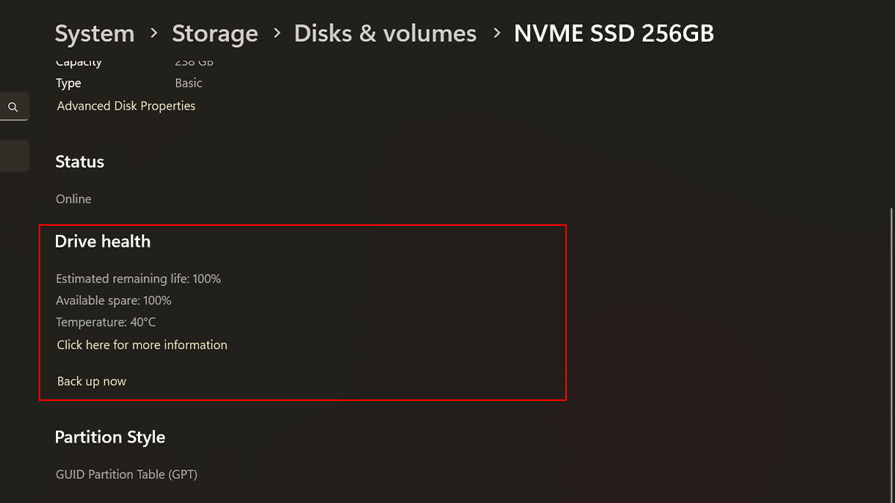Click the Basic disk type value

189,83
